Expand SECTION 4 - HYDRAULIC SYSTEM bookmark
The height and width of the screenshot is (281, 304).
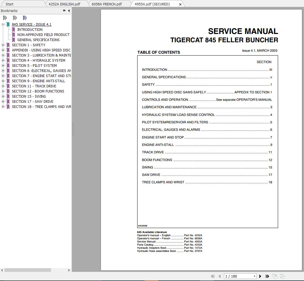[3, 61]
